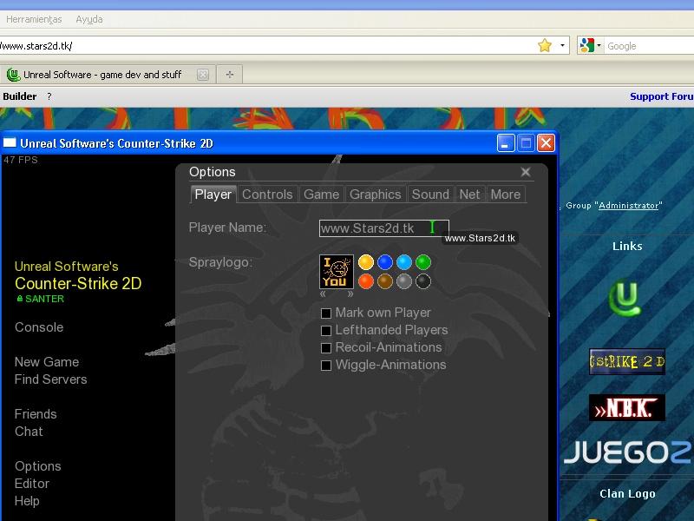Pick the green spraylogo color

click(423, 262)
